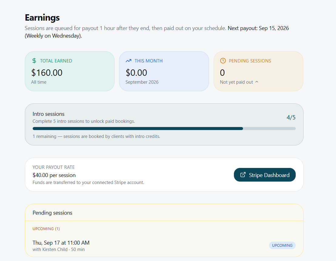Click 'Funds are transferred to your connected Stripe' text
This screenshot has height=261, width=336.
88,182
